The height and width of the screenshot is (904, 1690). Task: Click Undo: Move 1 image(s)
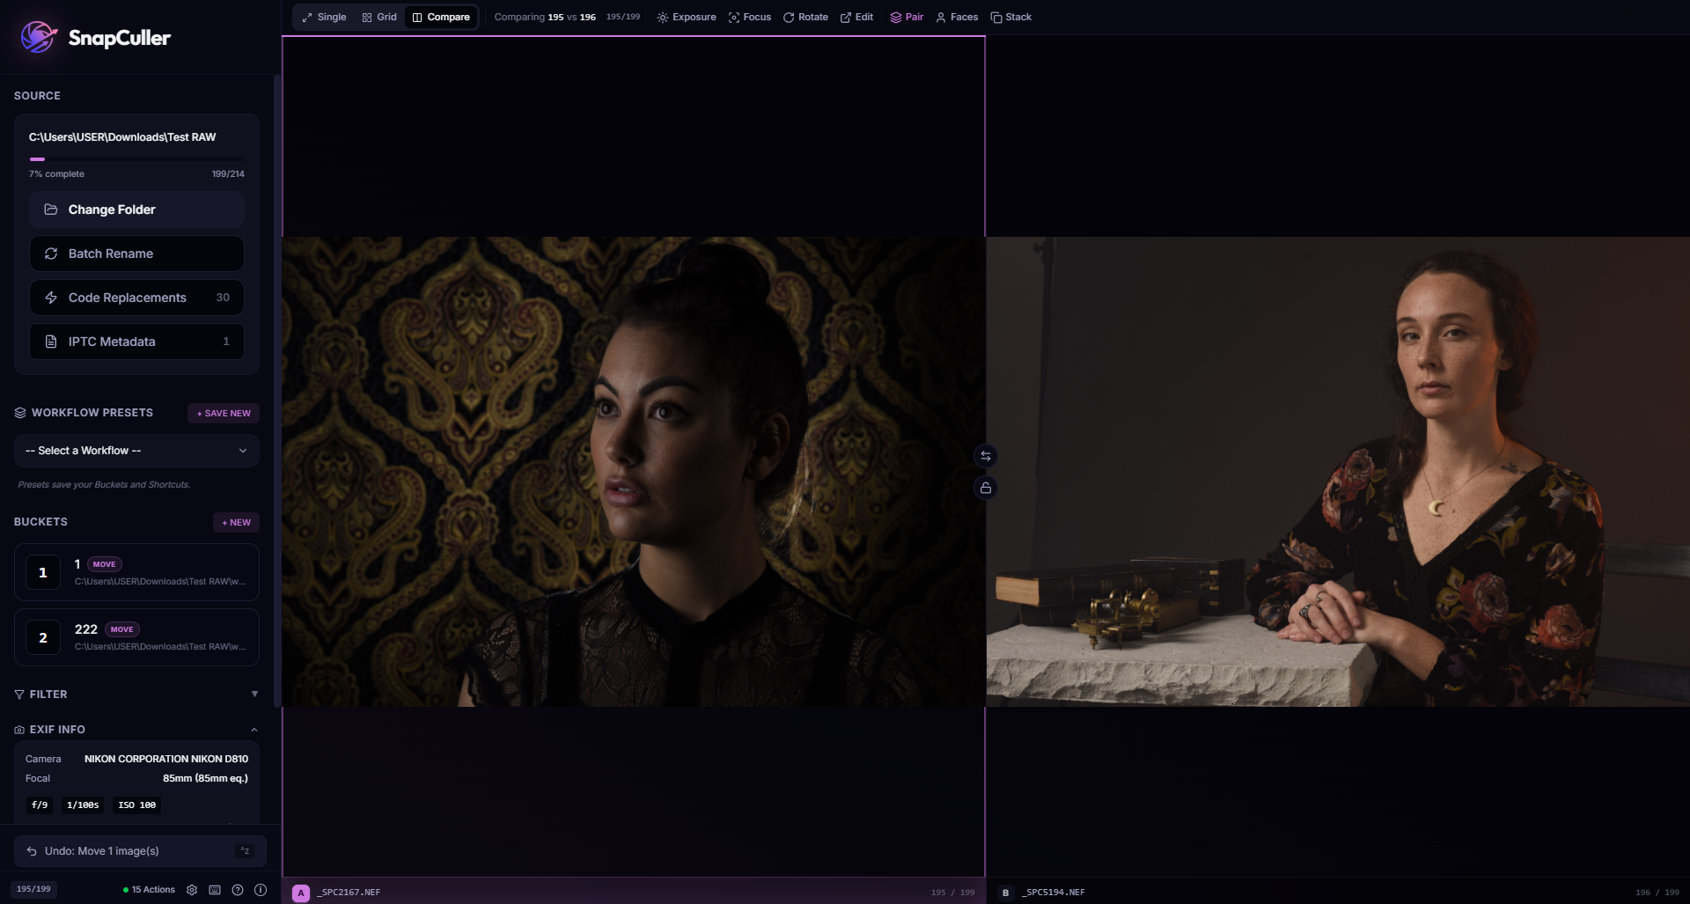point(140,851)
